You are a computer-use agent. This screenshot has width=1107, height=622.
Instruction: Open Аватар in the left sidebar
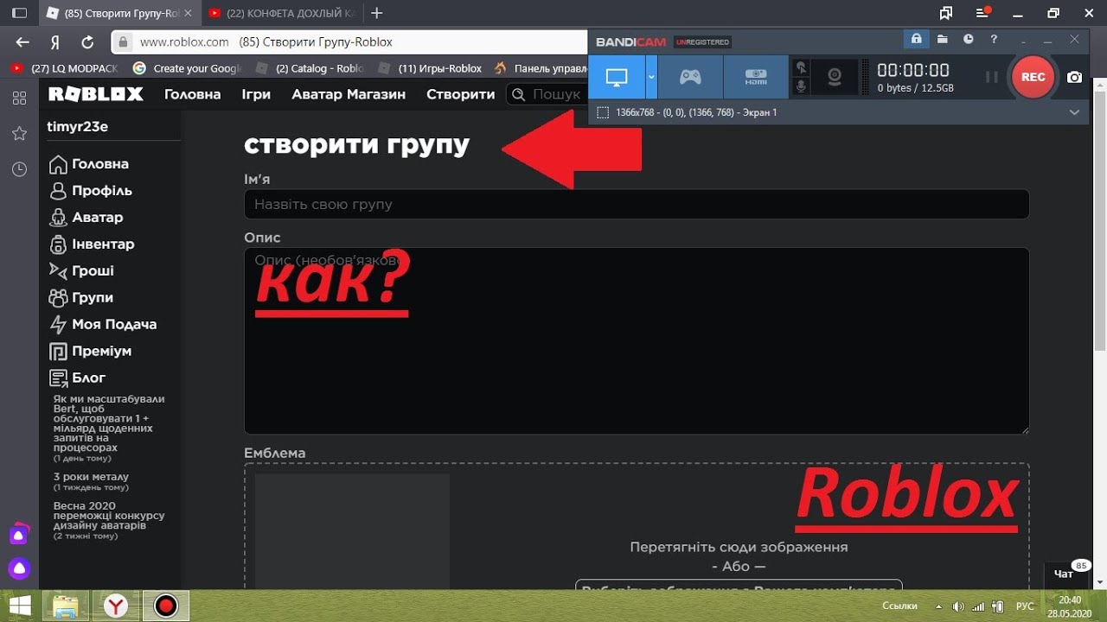tap(86, 218)
